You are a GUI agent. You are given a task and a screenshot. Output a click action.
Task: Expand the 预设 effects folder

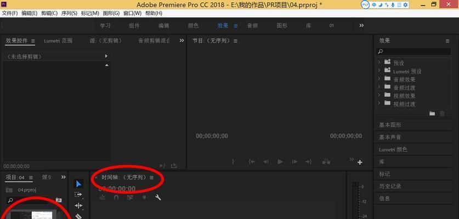[x=379, y=62]
